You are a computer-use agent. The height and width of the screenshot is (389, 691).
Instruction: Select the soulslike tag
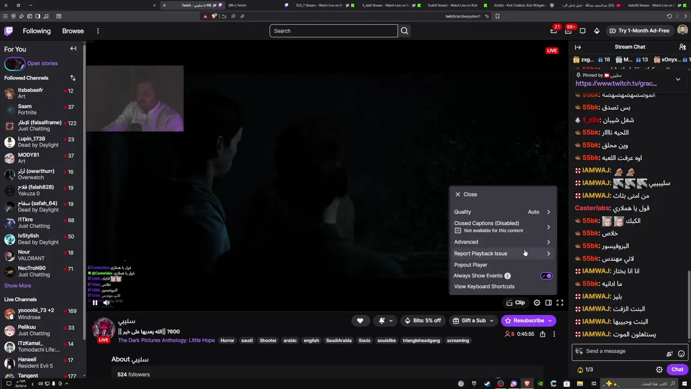pyautogui.click(x=387, y=340)
